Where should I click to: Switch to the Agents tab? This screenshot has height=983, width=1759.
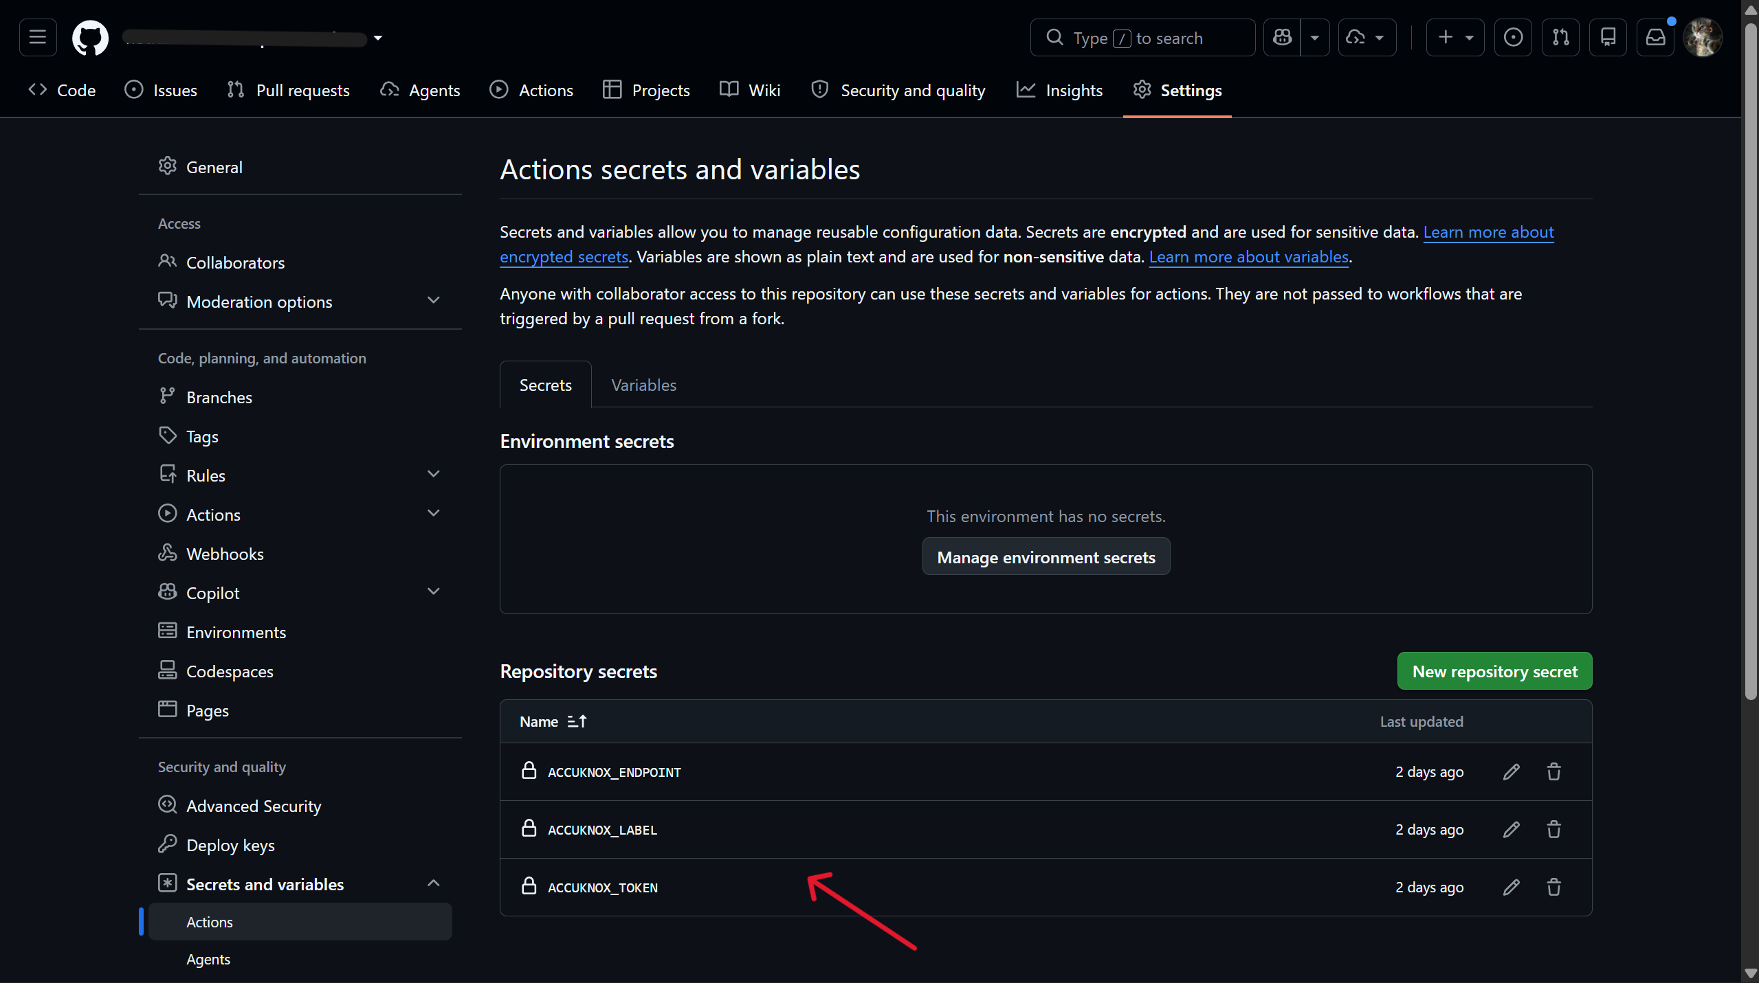(x=420, y=90)
